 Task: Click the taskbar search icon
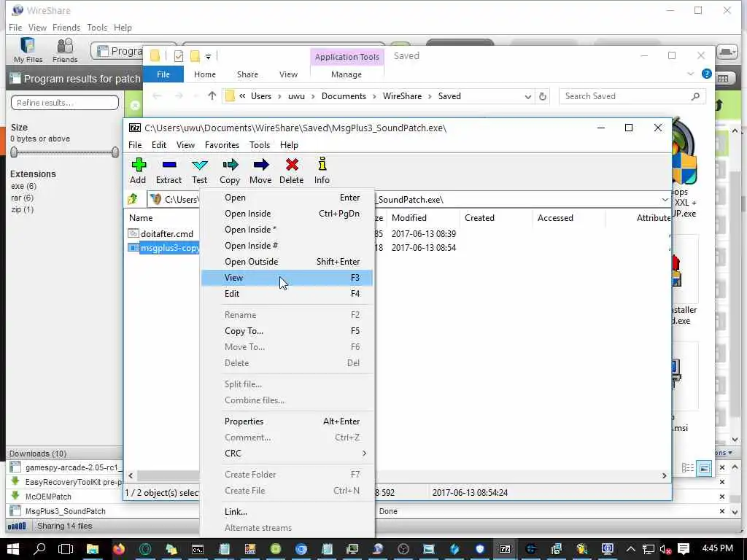39,549
